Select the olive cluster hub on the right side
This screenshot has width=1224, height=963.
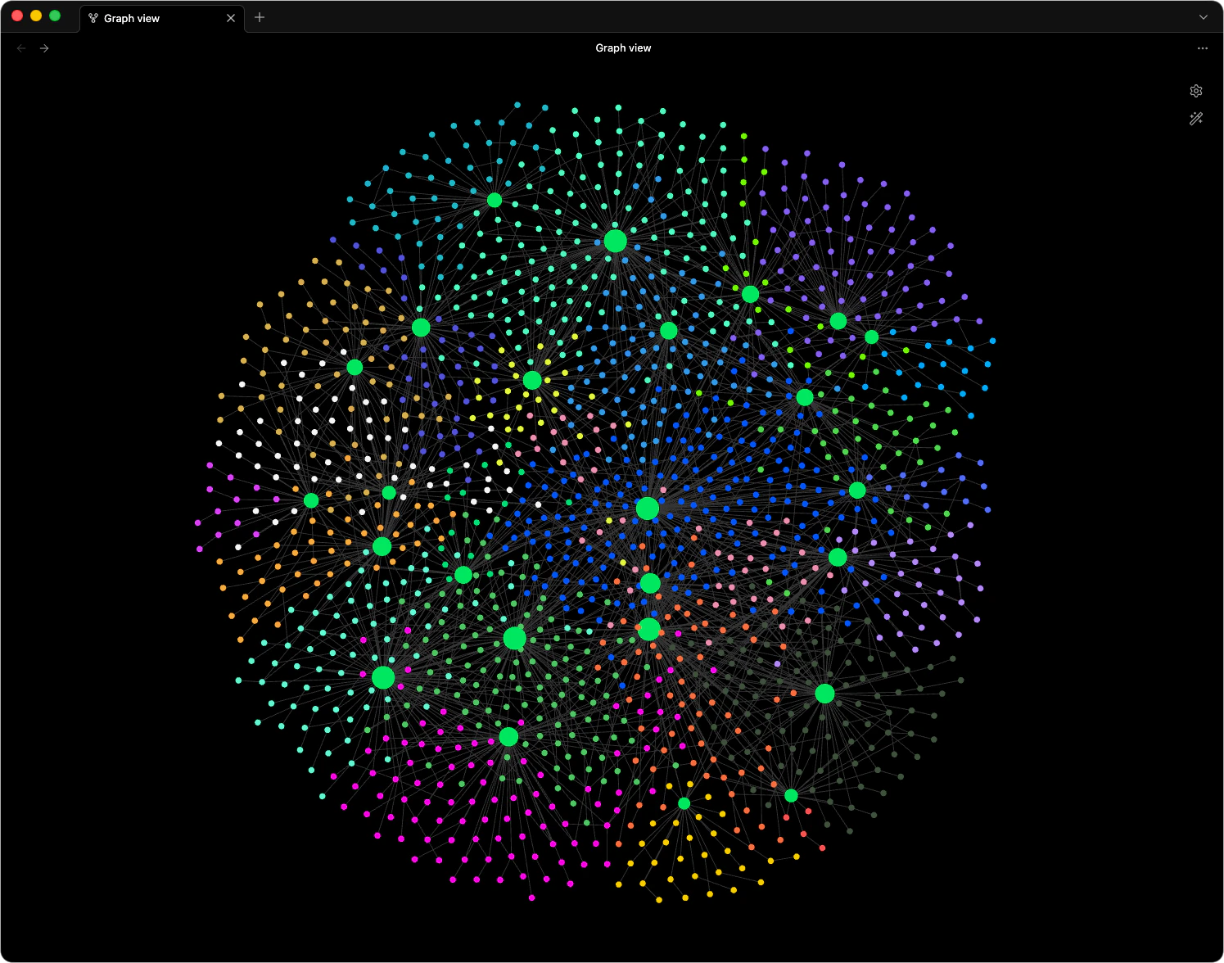pos(824,693)
